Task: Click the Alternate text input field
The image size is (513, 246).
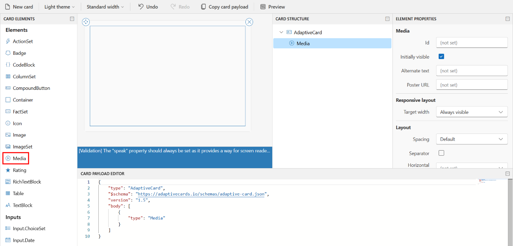Action: point(472,71)
